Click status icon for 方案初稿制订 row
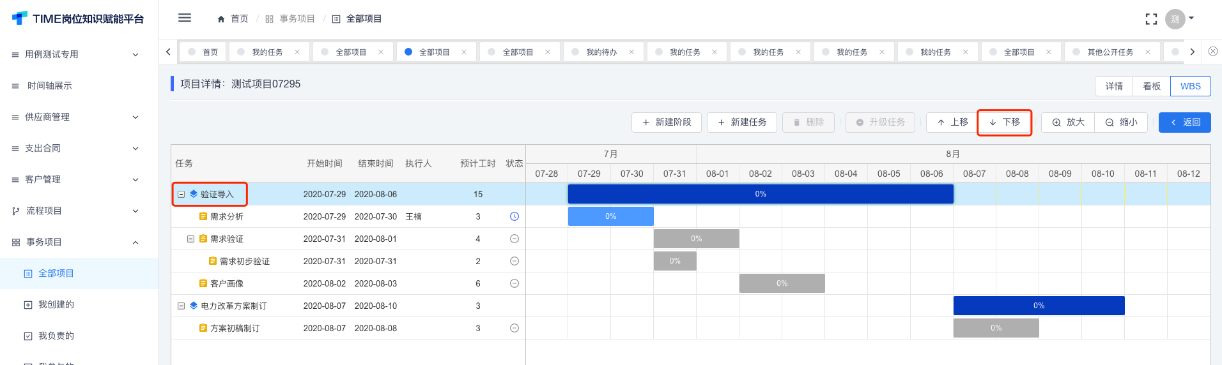Image resolution: width=1222 pixels, height=365 pixels. (x=514, y=328)
